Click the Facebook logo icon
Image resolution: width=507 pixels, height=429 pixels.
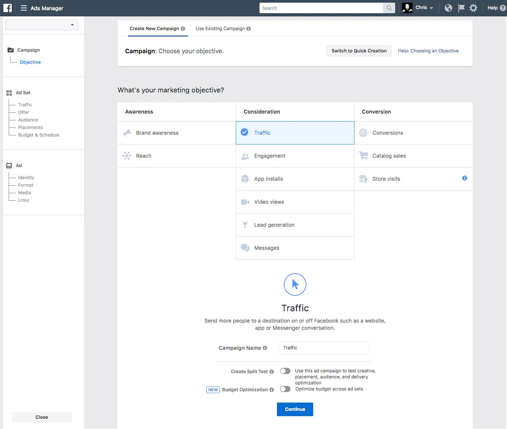(x=8, y=8)
